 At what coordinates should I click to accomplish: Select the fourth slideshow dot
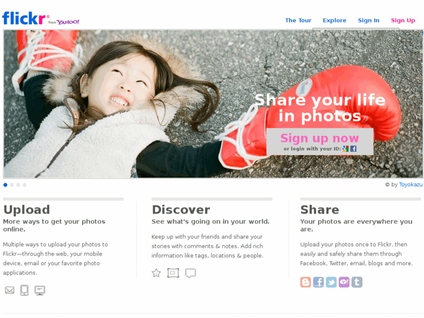coord(24,185)
